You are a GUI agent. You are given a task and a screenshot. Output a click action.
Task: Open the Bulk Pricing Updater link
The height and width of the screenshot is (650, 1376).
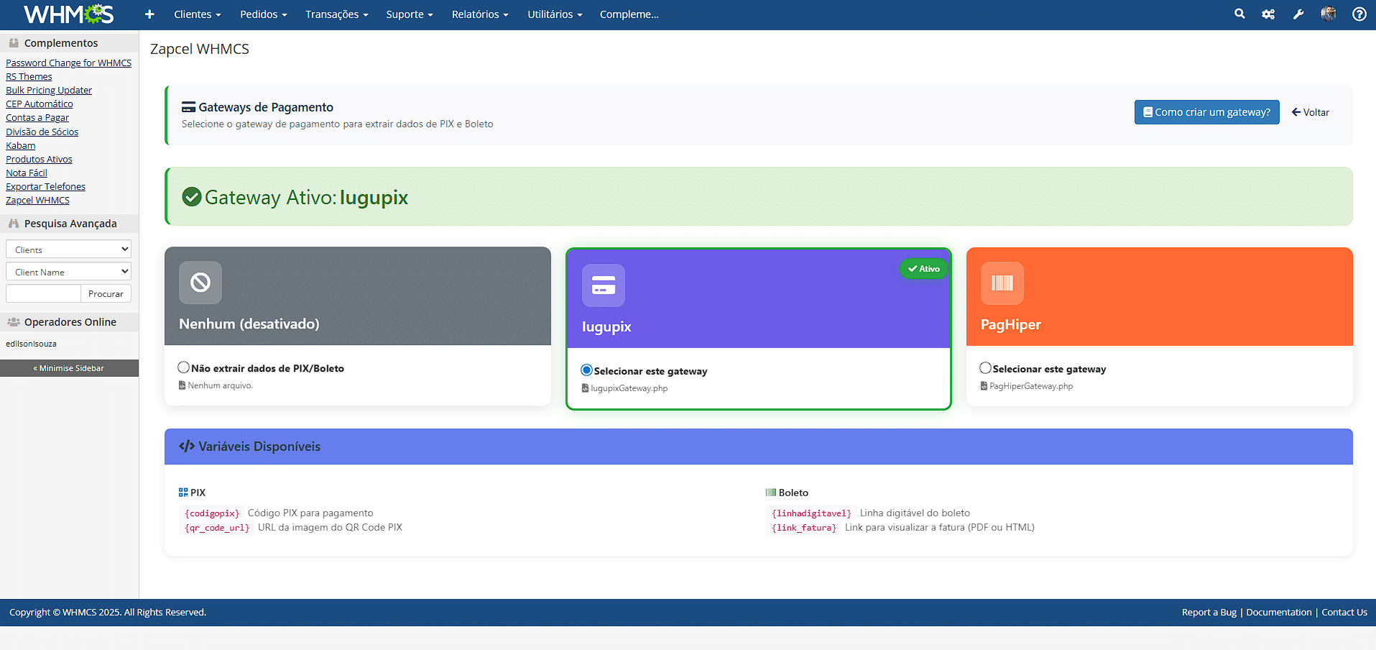click(x=49, y=90)
